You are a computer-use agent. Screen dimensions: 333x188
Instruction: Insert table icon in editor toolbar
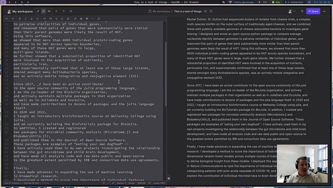[x=87, y=19]
